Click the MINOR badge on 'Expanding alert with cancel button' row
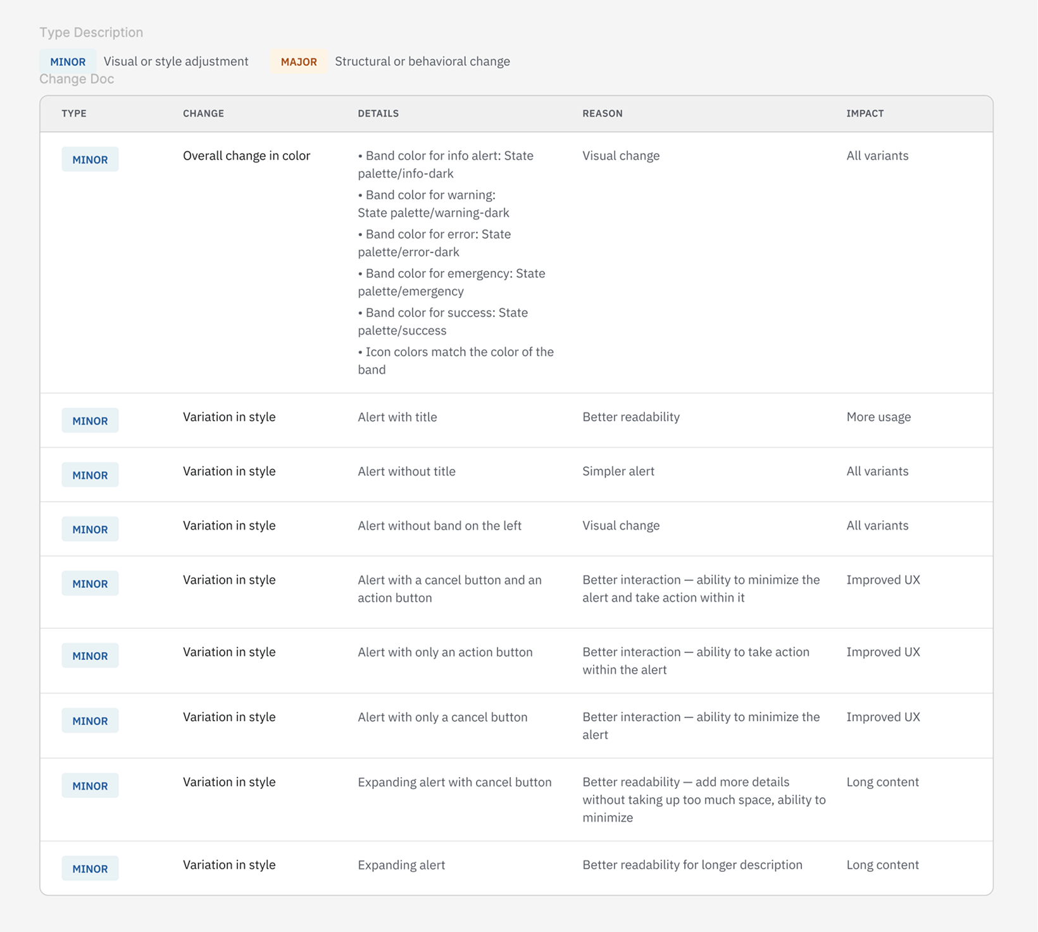This screenshot has width=1038, height=932. [90, 785]
